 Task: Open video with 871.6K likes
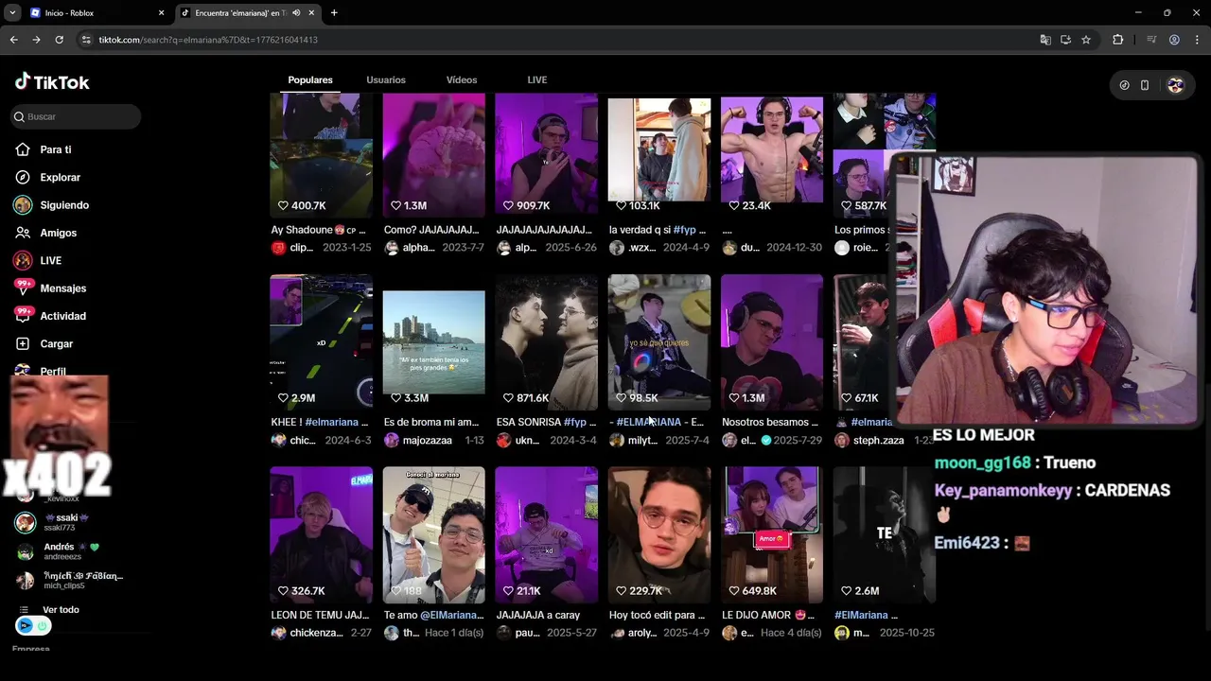(x=546, y=342)
